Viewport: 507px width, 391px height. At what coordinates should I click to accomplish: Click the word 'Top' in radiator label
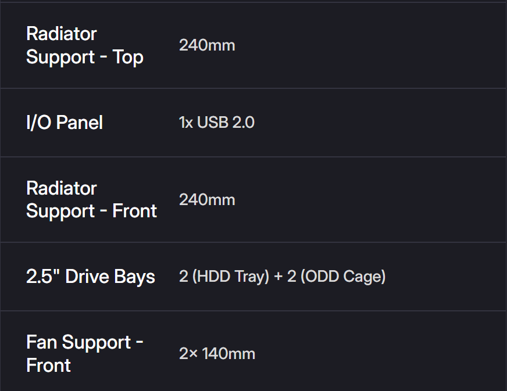pyautogui.click(x=128, y=58)
